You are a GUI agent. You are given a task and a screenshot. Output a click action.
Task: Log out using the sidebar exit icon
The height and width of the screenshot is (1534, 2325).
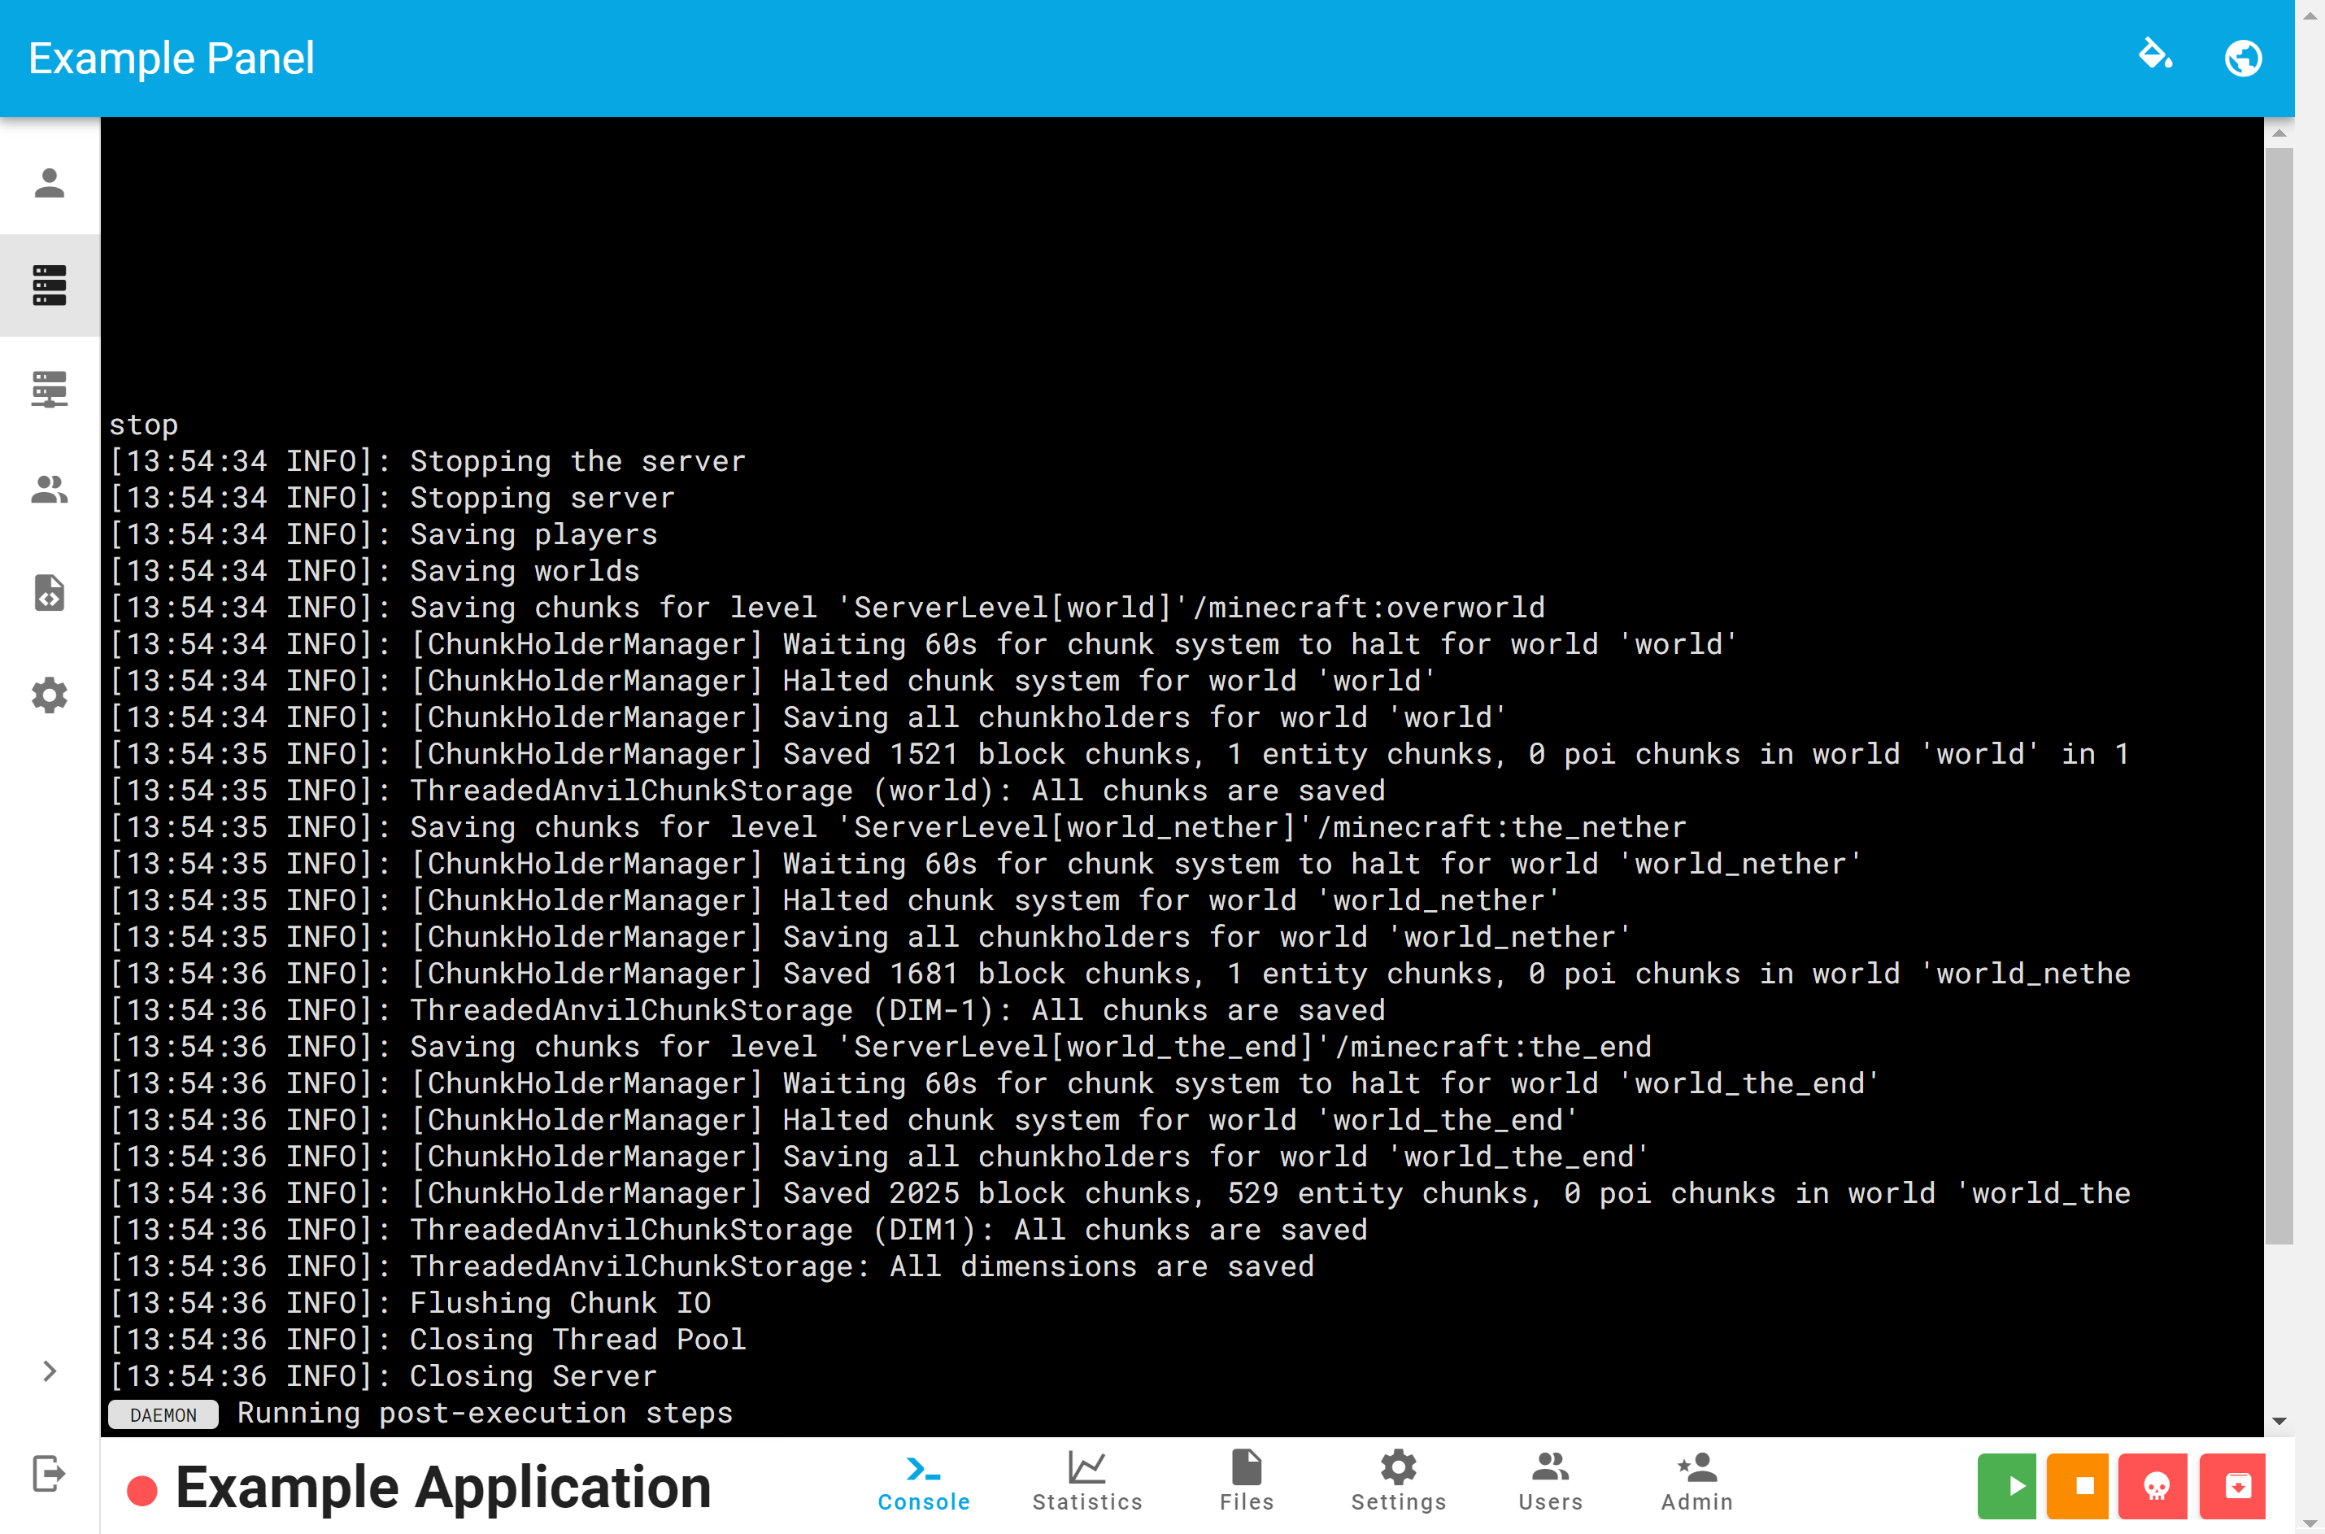(48, 1475)
